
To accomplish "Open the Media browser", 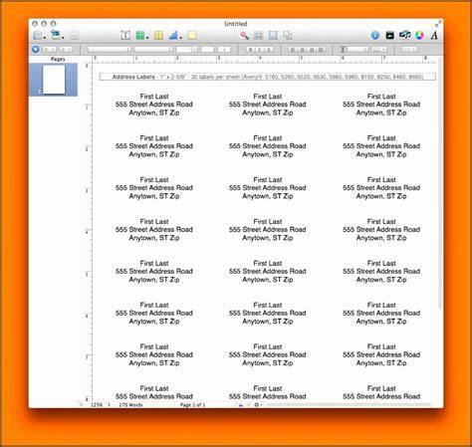I will [390, 35].
